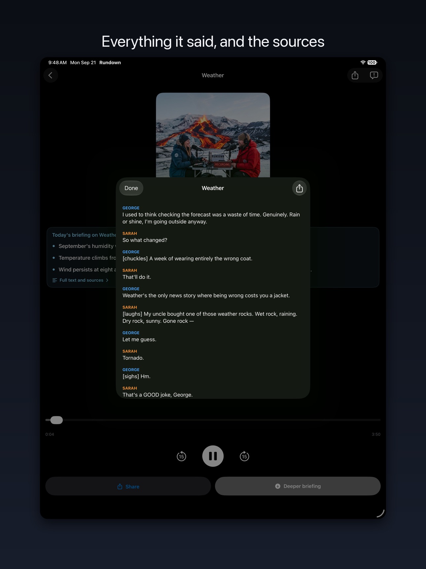This screenshot has width=426, height=569.
Task: Click the 0:04 elapsed time label
Action: [50, 434]
